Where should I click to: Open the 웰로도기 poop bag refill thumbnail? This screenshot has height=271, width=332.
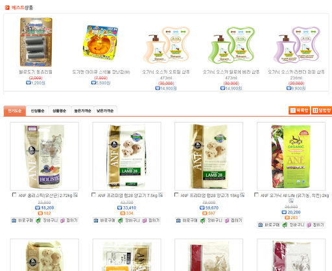pyautogui.click(x=36, y=42)
